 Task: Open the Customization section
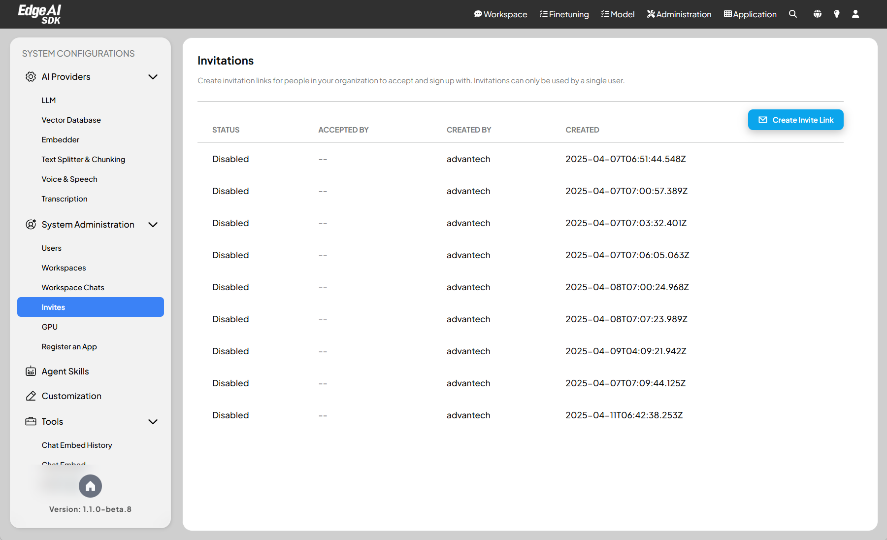(x=71, y=396)
